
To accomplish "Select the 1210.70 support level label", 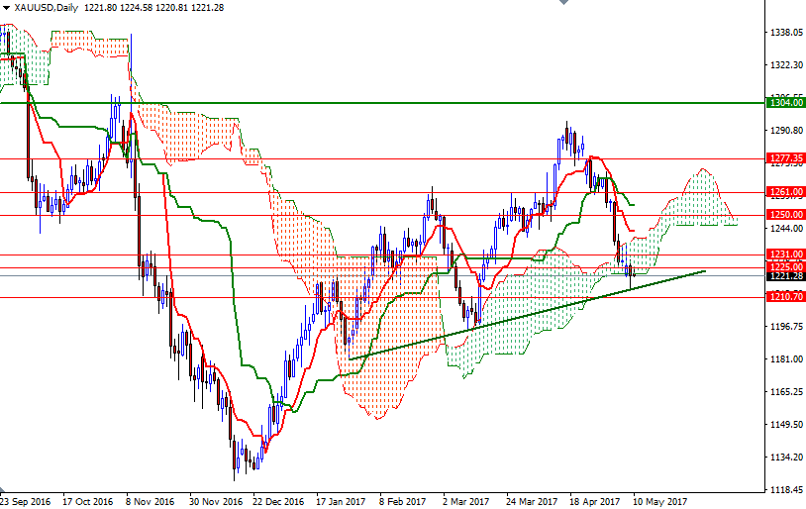I will (785, 297).
